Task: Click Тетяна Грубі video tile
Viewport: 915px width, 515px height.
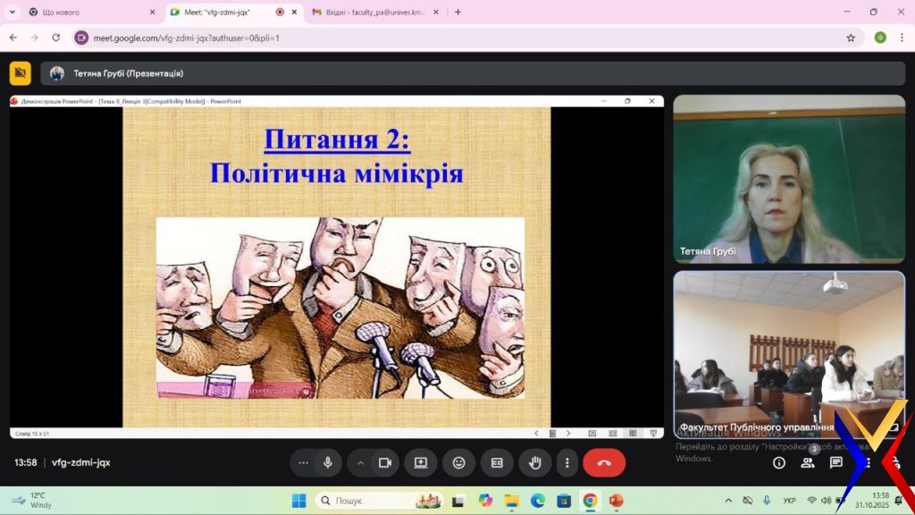Action: tap(789, 179)
